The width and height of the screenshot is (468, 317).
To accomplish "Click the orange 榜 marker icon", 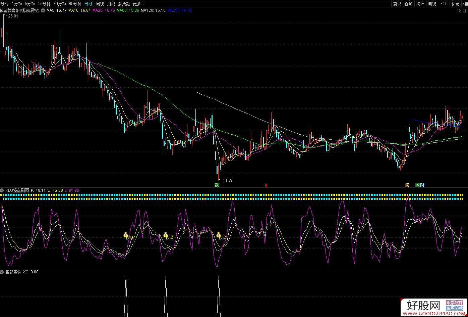I will [407, 185].
